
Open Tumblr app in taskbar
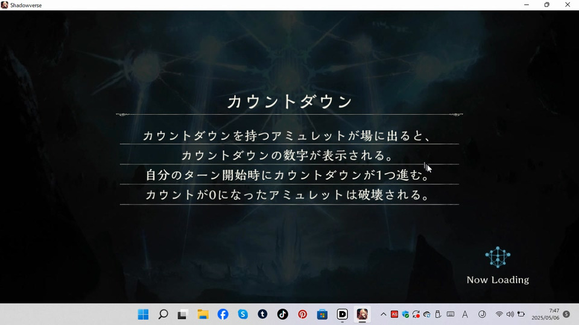coord(262,314)
